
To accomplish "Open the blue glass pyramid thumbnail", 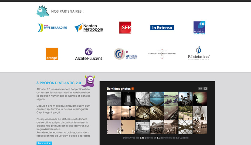I will 157,99.
